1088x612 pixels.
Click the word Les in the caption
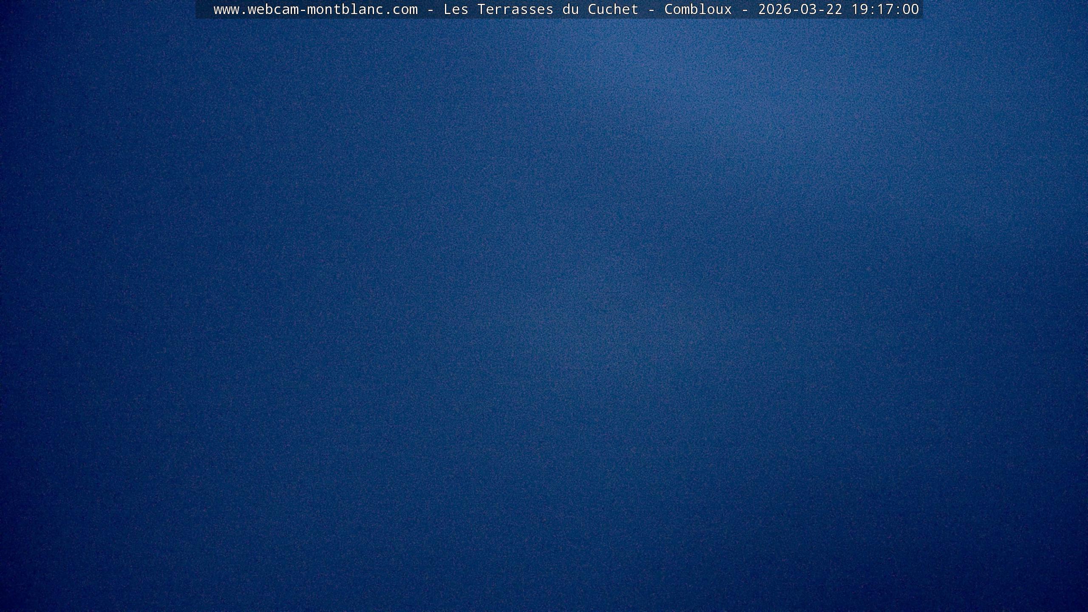click(x=456, y=9)
